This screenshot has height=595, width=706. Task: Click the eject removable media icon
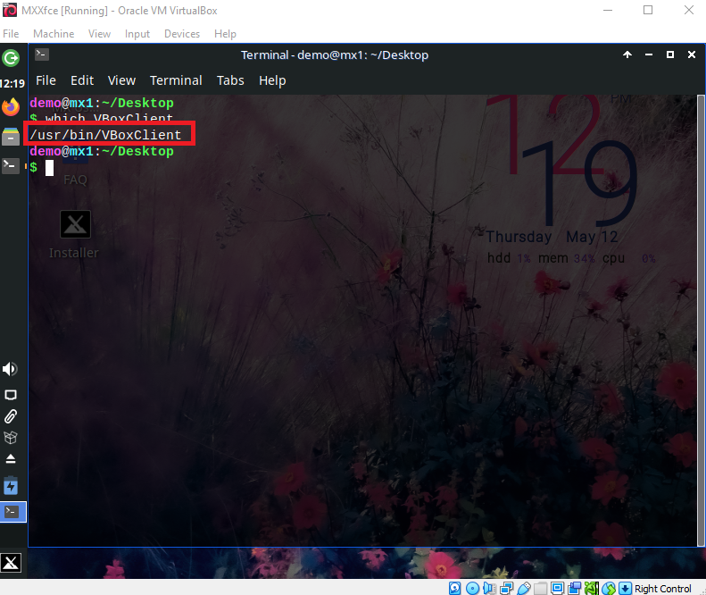[11, 459]
